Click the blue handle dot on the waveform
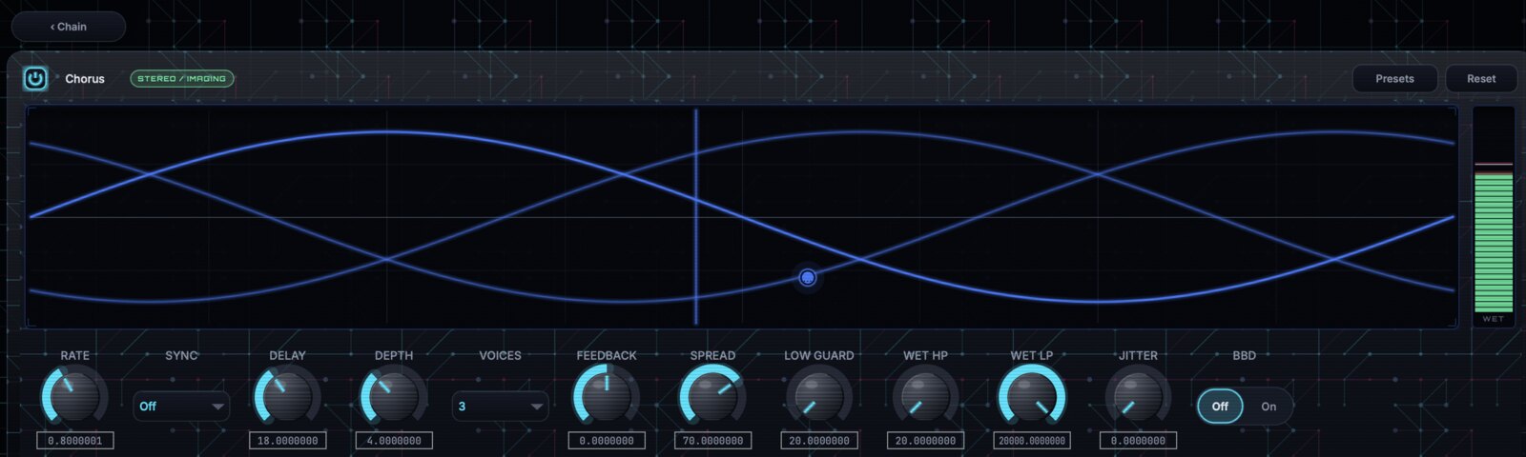The width and height of the screenshot is (1526, 457). 808,277
